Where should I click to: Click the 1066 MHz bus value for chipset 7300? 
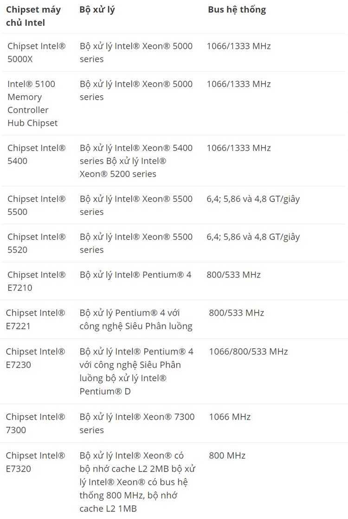(230, 417)
